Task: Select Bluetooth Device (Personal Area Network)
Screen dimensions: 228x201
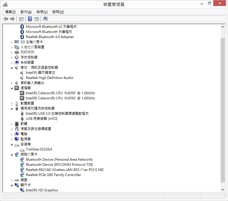Action: (59, 160)
